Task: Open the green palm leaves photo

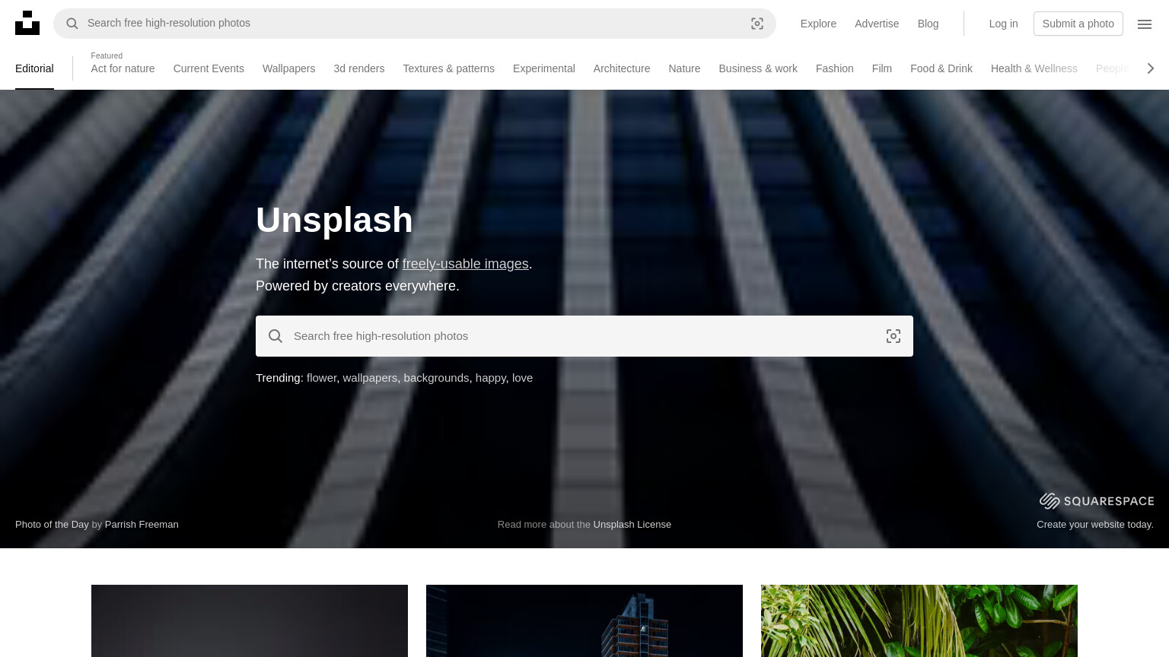Action: (x=919, y=620)
